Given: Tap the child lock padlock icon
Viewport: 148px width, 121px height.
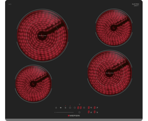Looking at the screenshot, I should [x=56, y=108].
